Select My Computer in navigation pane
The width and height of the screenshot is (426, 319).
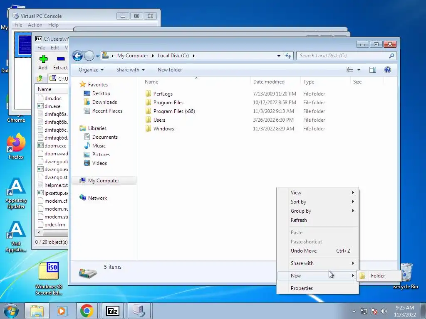[x=104, y=181]
